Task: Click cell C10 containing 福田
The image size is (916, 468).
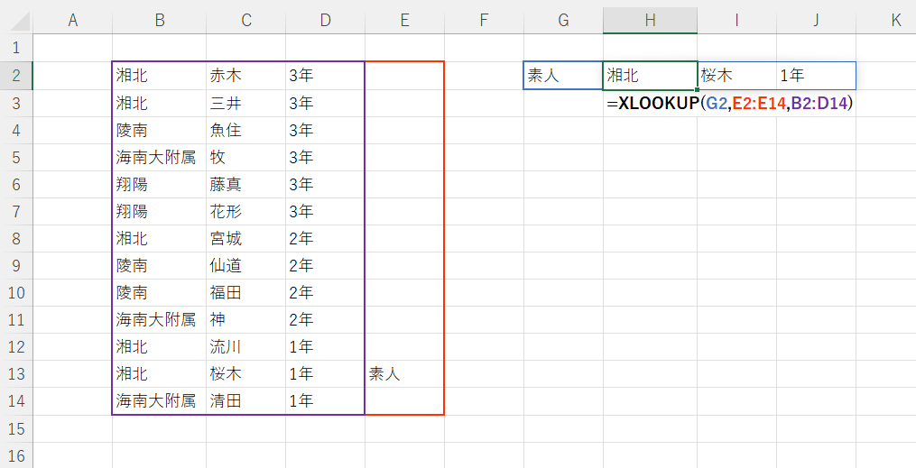Action: click(246, 292)
